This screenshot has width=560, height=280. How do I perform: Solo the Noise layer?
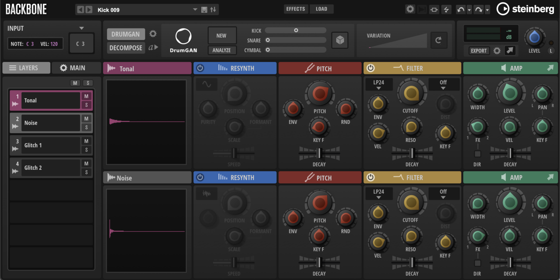[x=86, y=126]
